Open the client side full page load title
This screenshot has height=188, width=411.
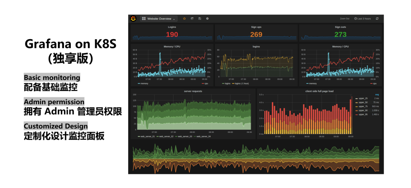click(319, 91)
